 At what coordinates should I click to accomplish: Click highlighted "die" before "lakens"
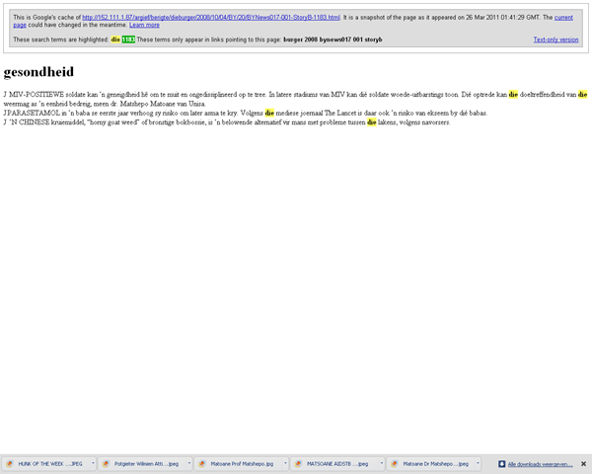[x=372, y=122]
